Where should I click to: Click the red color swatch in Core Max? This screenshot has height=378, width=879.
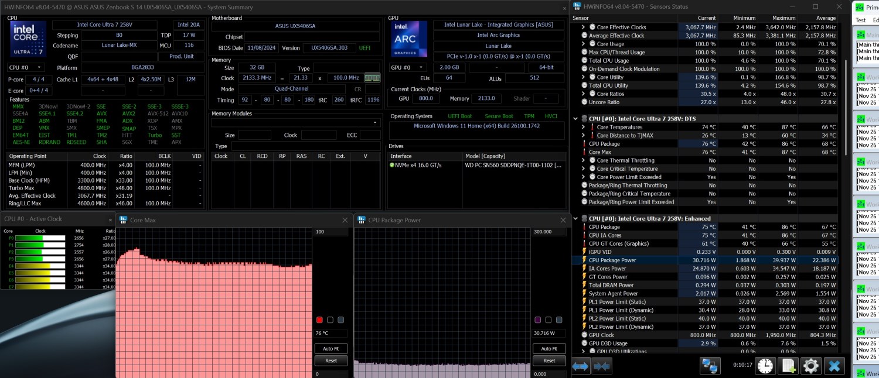[319, 320]
